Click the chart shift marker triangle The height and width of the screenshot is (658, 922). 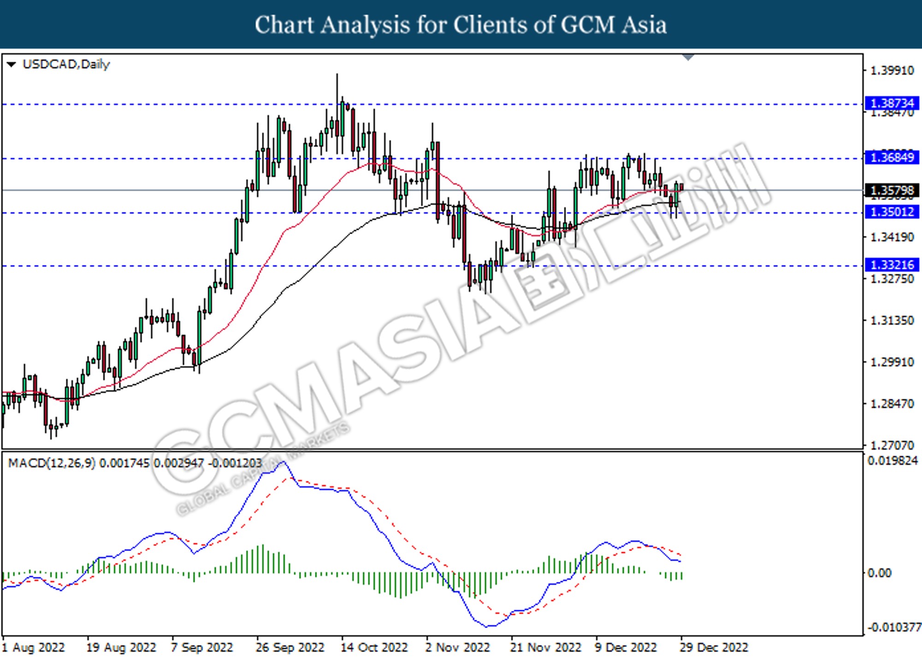tap(688, 57)
